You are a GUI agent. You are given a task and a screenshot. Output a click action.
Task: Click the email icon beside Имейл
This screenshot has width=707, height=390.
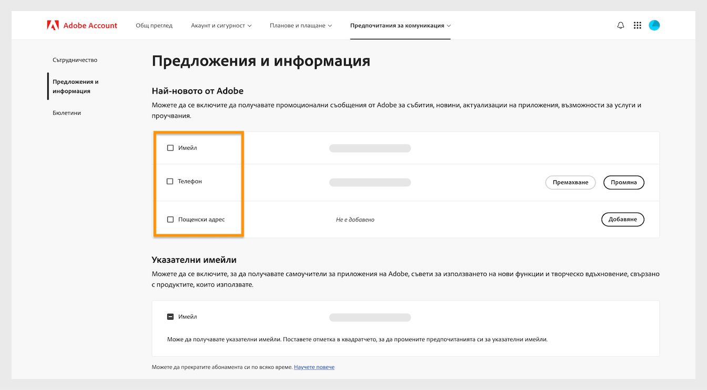coord(170,316)
